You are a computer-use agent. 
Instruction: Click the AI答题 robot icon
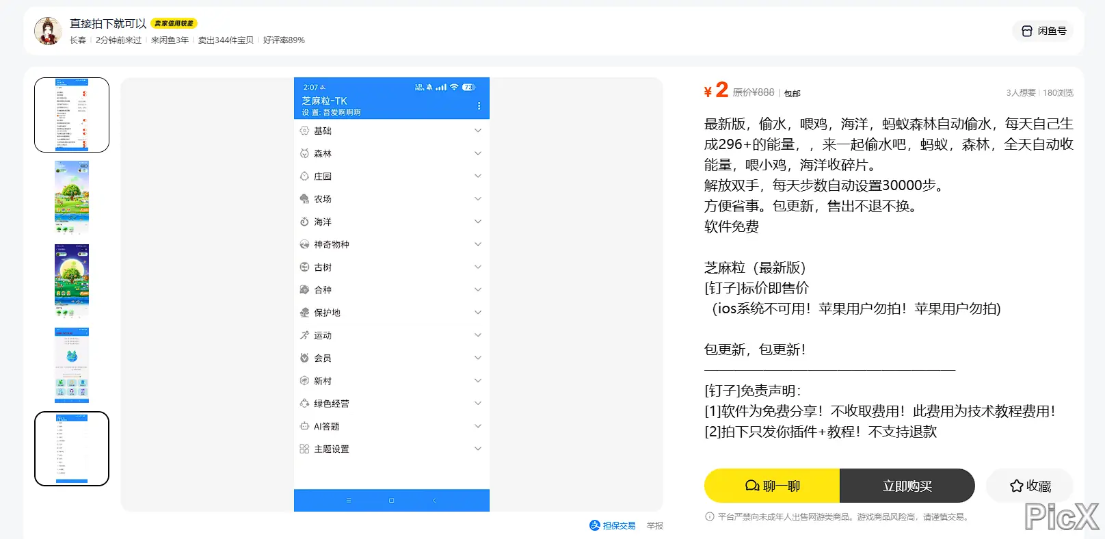(304, 426)
